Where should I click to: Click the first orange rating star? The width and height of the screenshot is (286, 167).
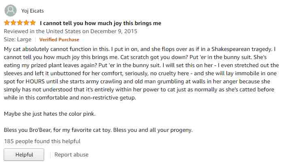(x=7, y=23)
